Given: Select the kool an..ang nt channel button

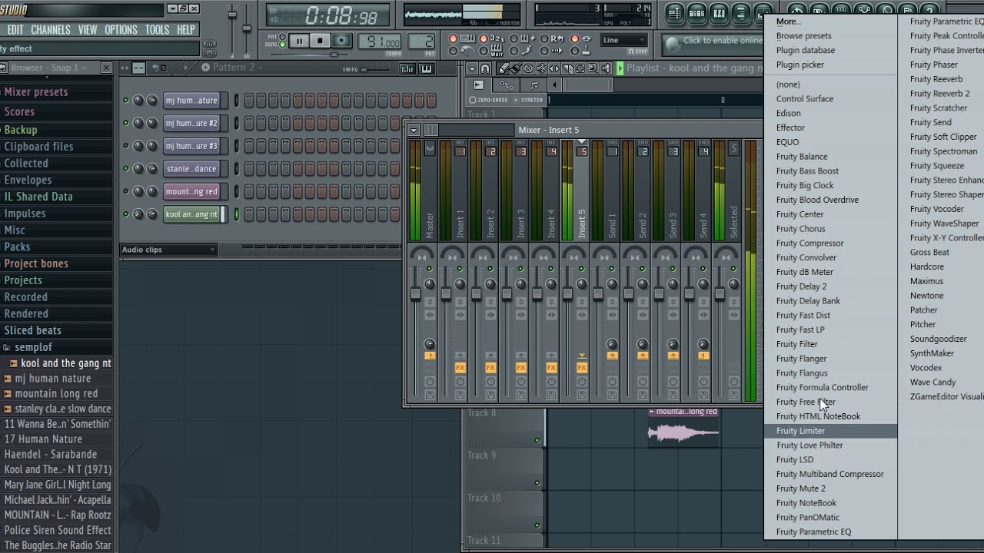Looking at the screenshot, I should pyautogui.click(x=192, y=214).
